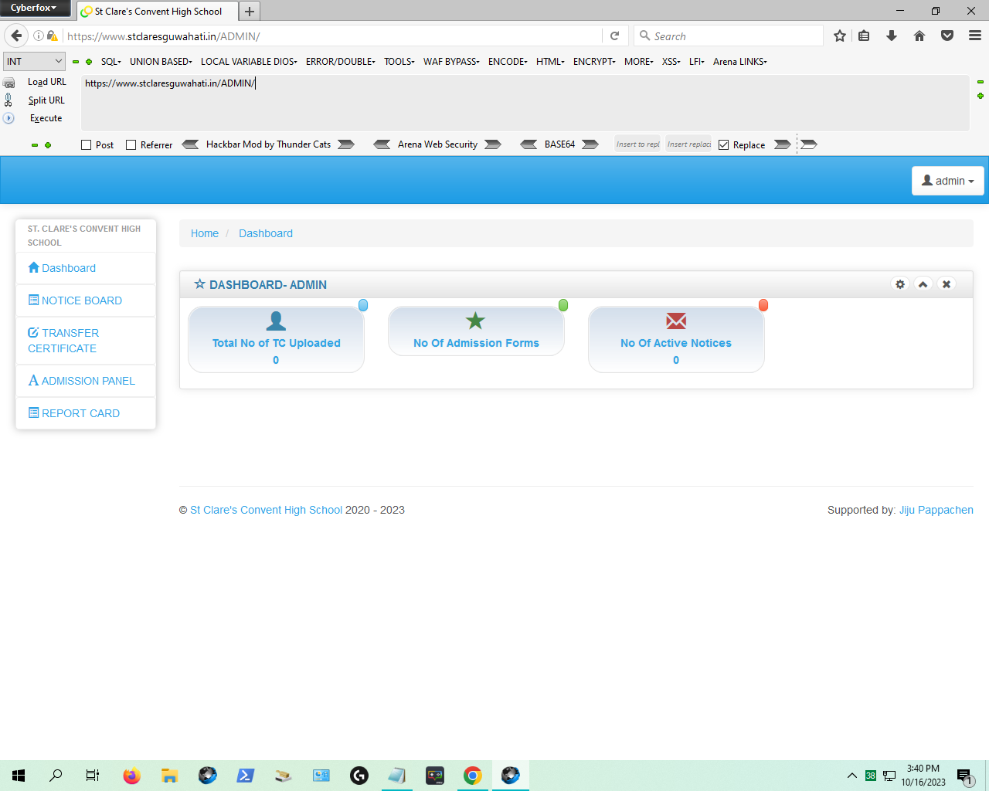Open the taskbar clock showing 3:40 PM
The width and height of the screenshot is (989, 791).
[923, 776]
